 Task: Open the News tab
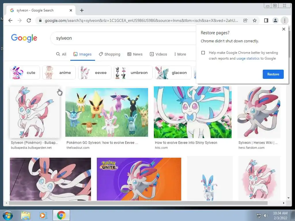point(135,54)
